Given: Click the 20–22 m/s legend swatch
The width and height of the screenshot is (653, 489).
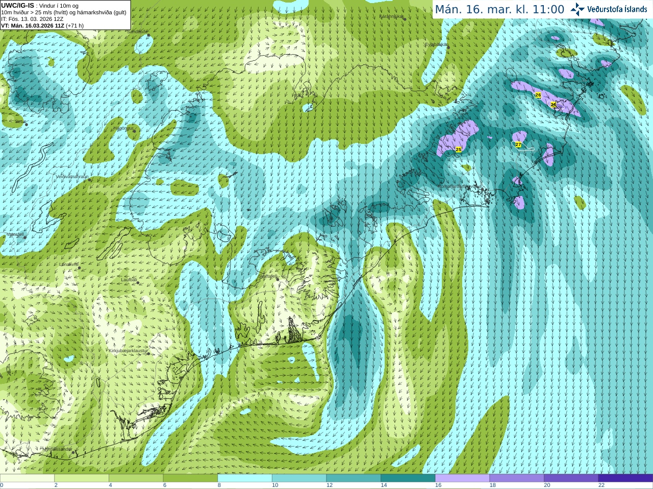Looking at the screenshot, I should coord(571,478).
